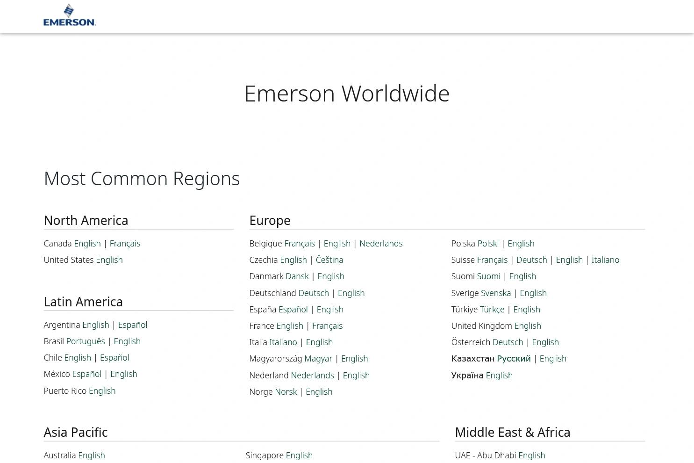Viewport: 694px width, 463px height.
Task: Go to United Kingdom English site
Action: 528,326
